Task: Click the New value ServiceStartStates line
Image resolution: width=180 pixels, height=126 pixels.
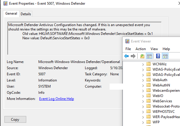Action: (x=56, y=38)
